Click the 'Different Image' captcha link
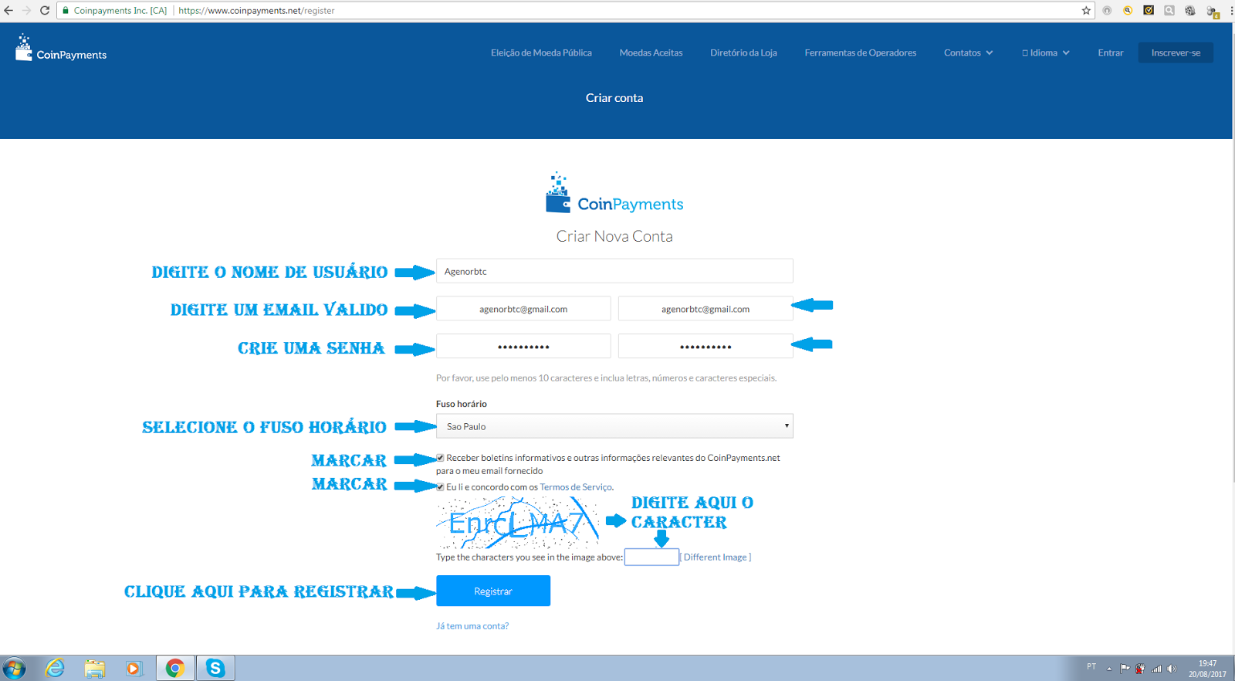Viewport: 1235px width, 681px height. pyautogui.click(x=716, y=557)
